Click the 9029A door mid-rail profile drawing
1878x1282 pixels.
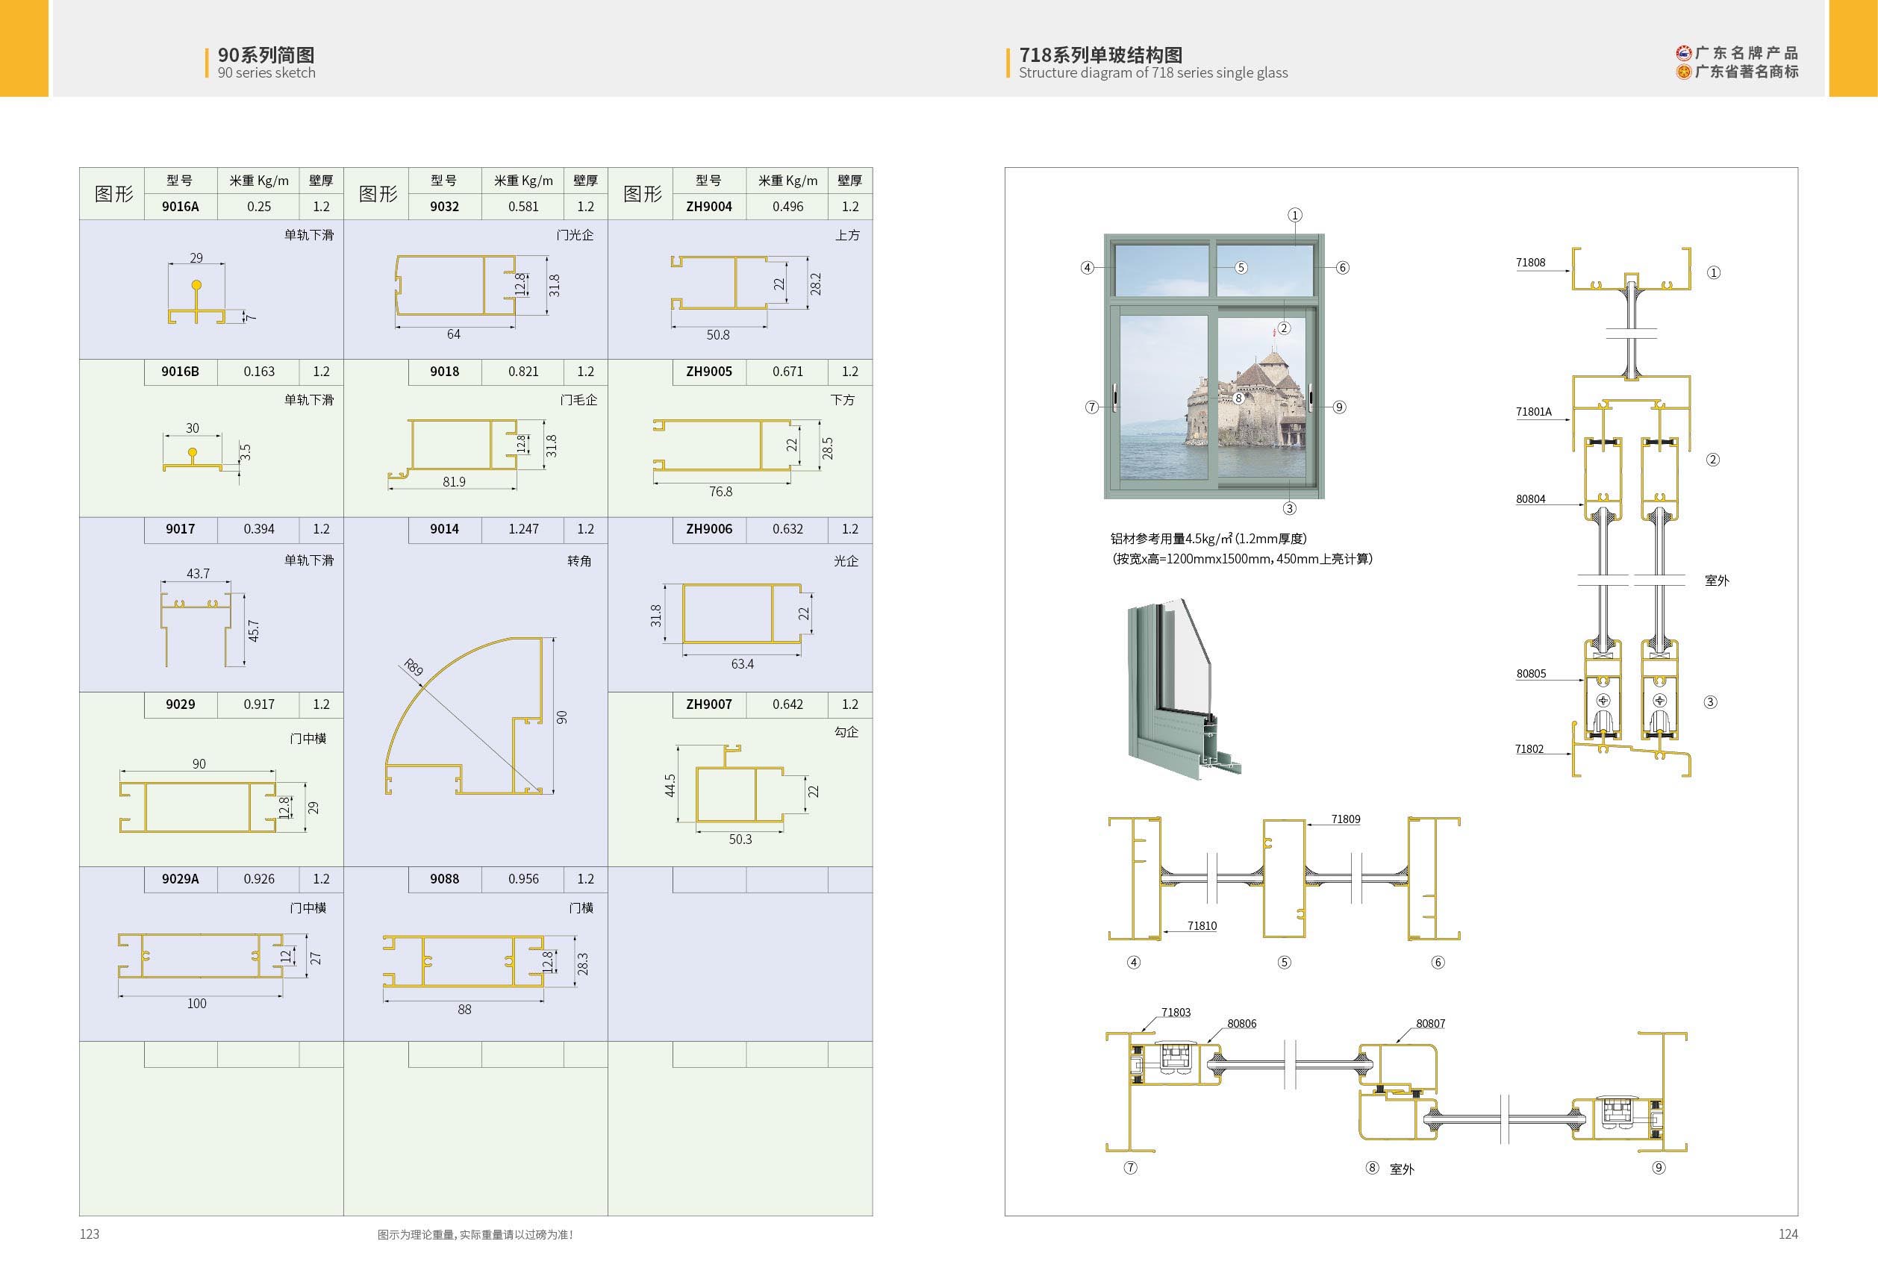pyautogui.click(x=200, y=956)
